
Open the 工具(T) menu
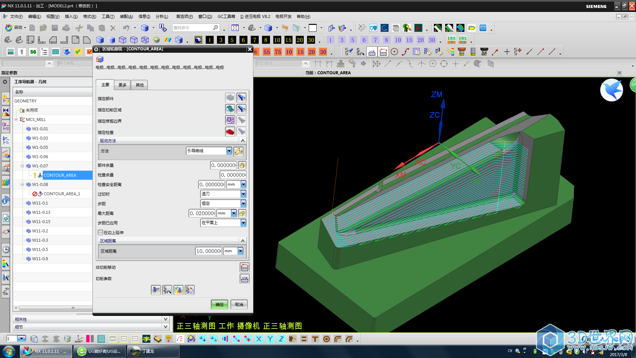click(x=108, y=17)
